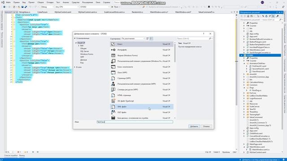Select the WPF page template icon
Viewport: 287px width, 161px height.
[x=113, y=78]
